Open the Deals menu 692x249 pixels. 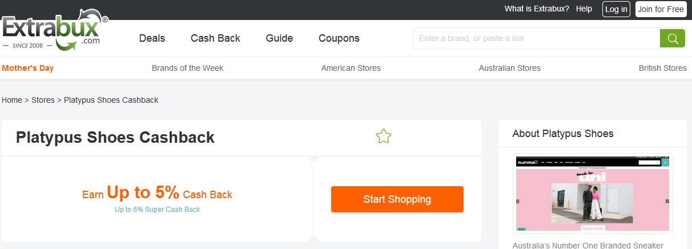click(x=152, y=38)
